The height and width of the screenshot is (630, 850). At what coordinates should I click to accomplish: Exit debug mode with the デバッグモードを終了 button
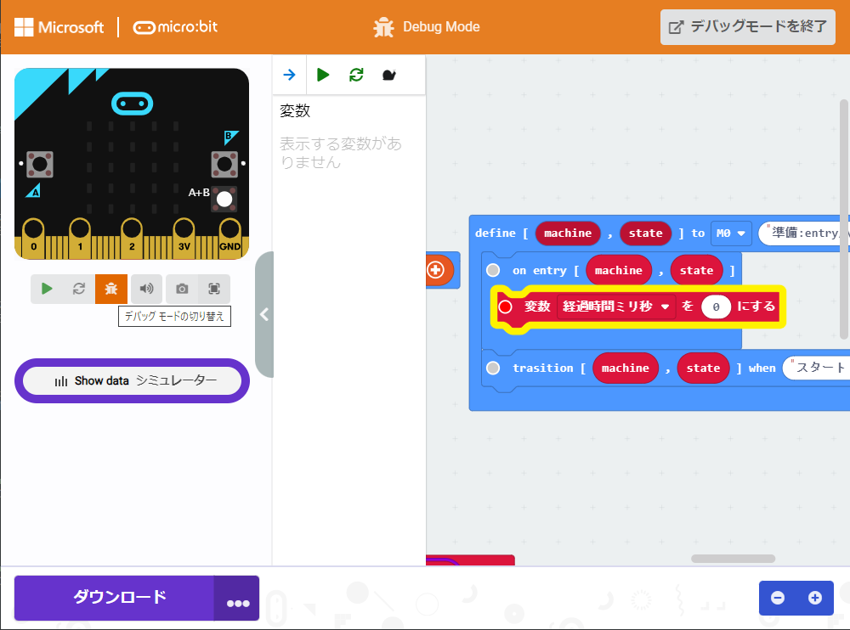[747, 27]
